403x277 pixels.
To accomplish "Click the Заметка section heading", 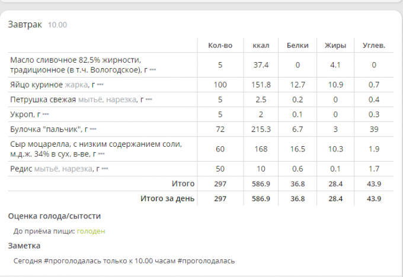I will 24,246.
